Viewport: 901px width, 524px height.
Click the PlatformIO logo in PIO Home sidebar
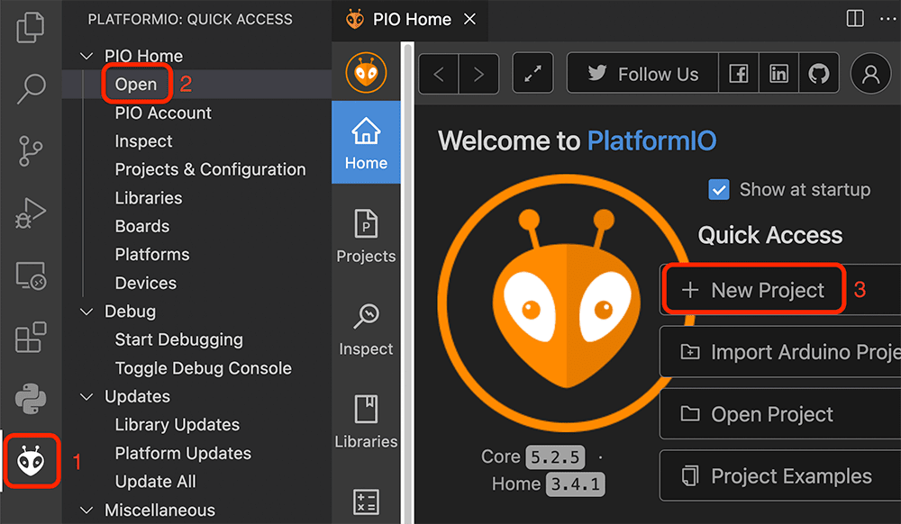[366, 72]
